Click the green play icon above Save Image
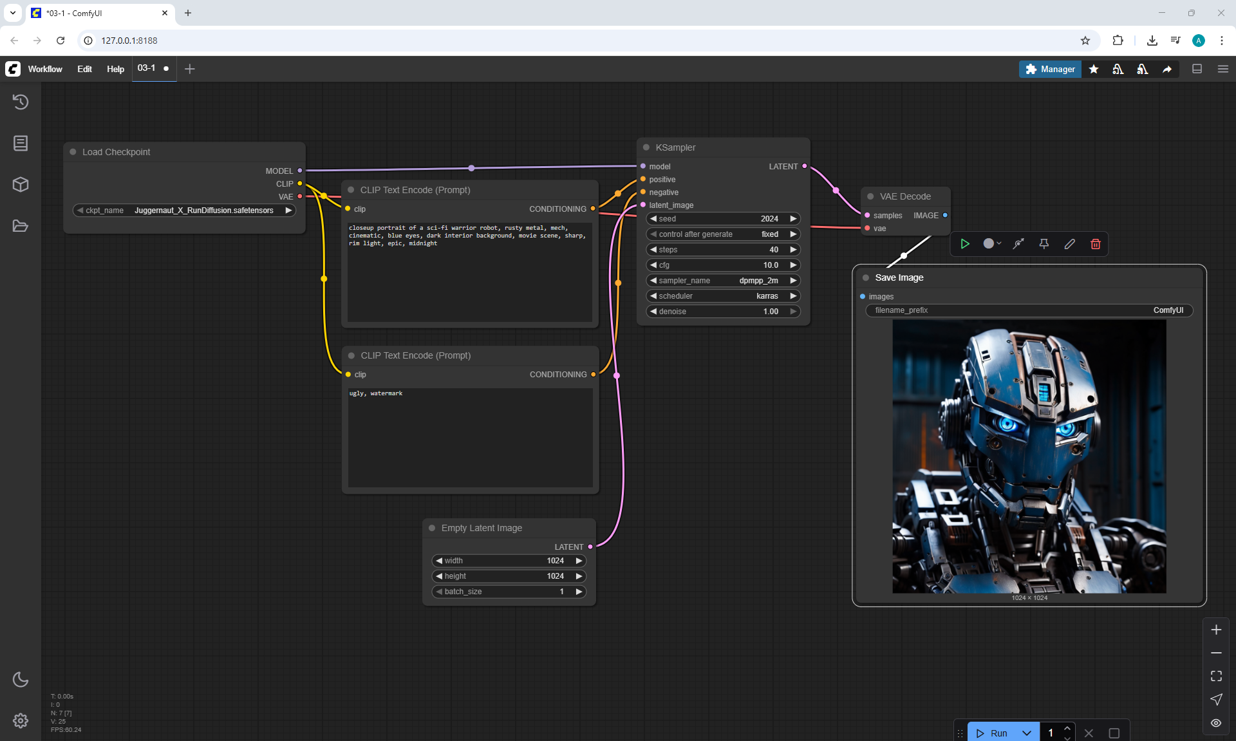 pyautogui.click(x=964, y=244)
